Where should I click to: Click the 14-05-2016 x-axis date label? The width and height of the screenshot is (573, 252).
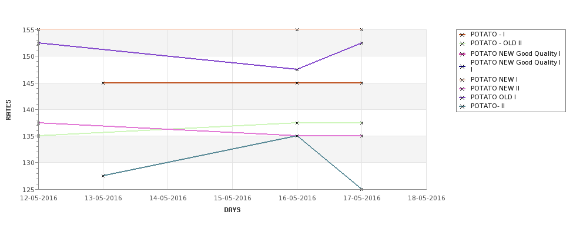click(167, 199)
